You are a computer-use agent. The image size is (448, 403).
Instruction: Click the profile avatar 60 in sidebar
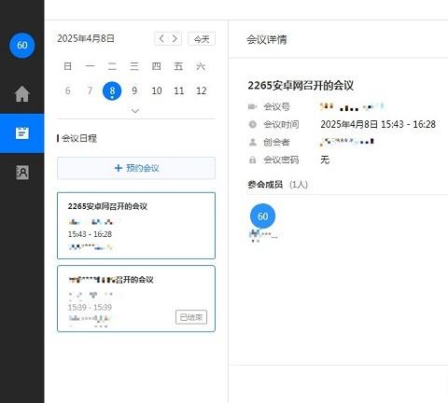pyautogui.click(x=22, y=46)
